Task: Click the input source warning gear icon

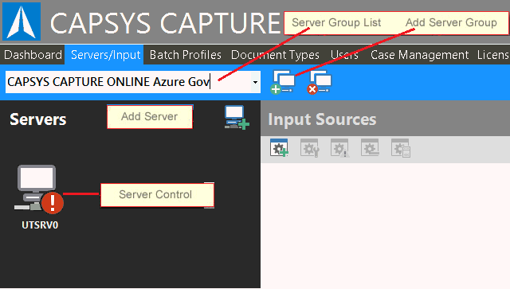Action: click(x=340, y=148)
